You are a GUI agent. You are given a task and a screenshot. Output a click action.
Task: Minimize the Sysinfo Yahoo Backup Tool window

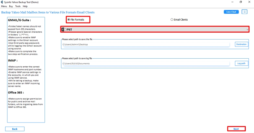point(232,2)
